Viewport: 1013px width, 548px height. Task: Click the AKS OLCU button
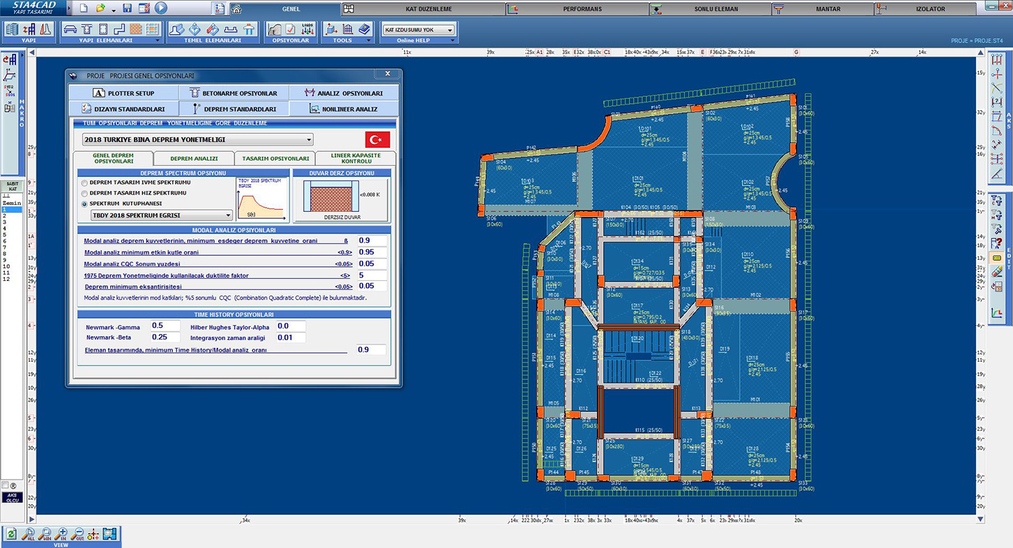coord(12,498)
